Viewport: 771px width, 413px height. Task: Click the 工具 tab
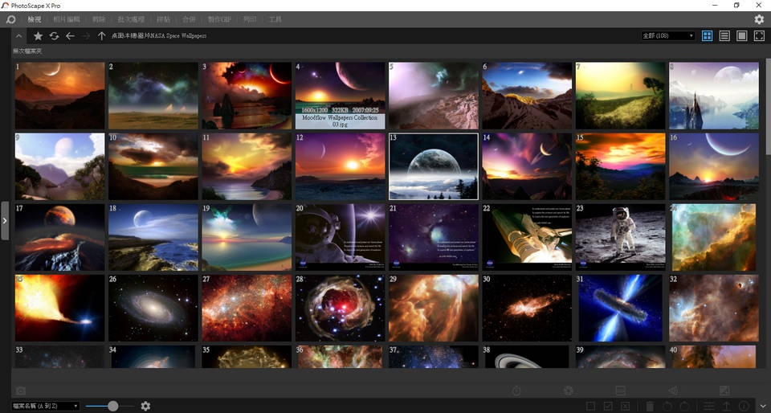click(275, 18)
